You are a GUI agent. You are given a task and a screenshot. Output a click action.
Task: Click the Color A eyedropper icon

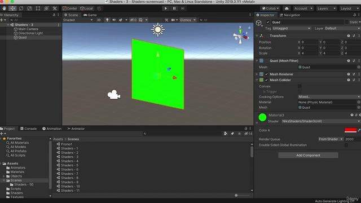[x=359, y=130]
